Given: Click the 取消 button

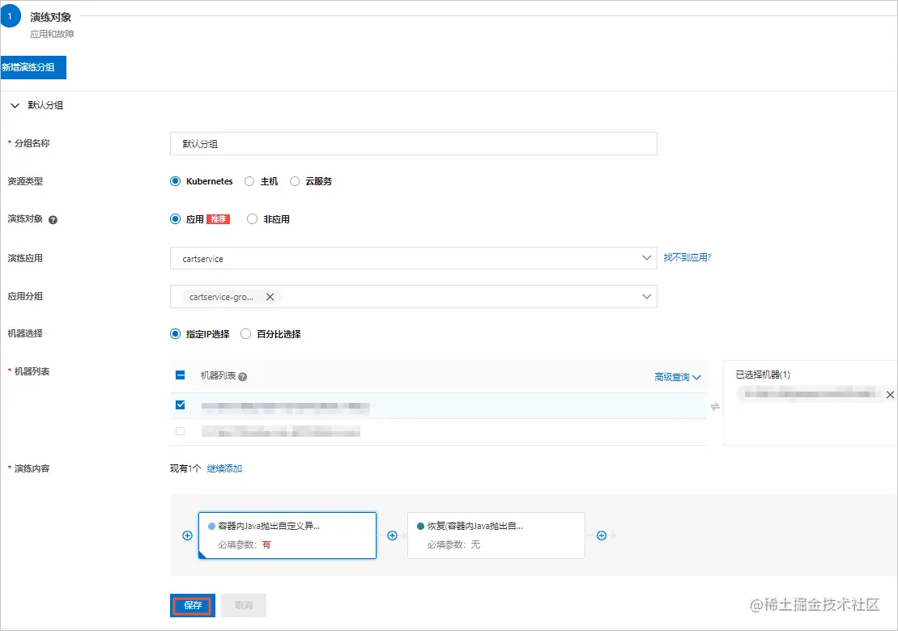Looking at the screenshot, I should point(244,605).
